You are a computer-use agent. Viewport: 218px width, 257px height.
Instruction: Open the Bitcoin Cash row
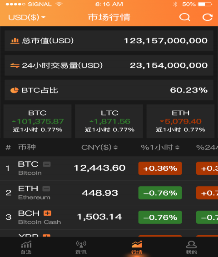click(109, 217)
